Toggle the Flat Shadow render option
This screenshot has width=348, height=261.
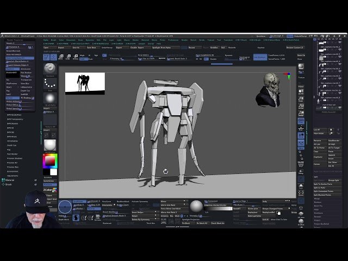tap(27, 72)
